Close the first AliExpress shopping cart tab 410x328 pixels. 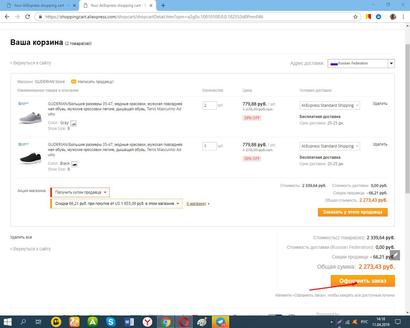pos(75,5)
